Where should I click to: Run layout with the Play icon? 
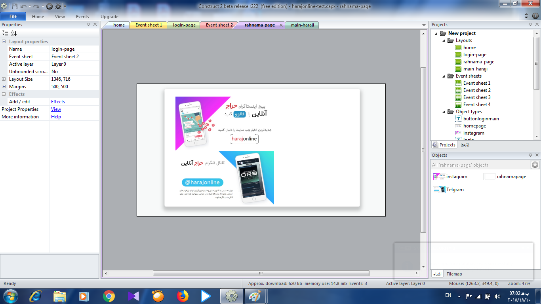click(49, 6)
